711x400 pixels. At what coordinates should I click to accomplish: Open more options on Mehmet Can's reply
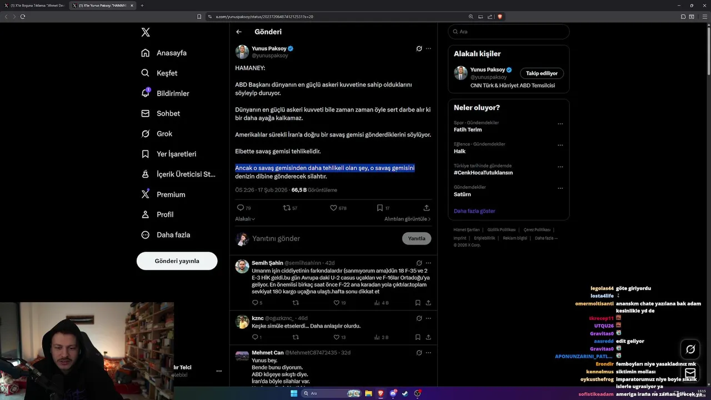tap(428, 353)
